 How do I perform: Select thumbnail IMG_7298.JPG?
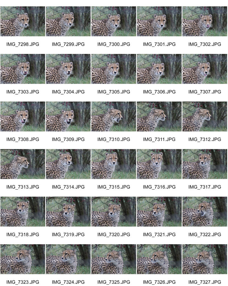(23, 21)
